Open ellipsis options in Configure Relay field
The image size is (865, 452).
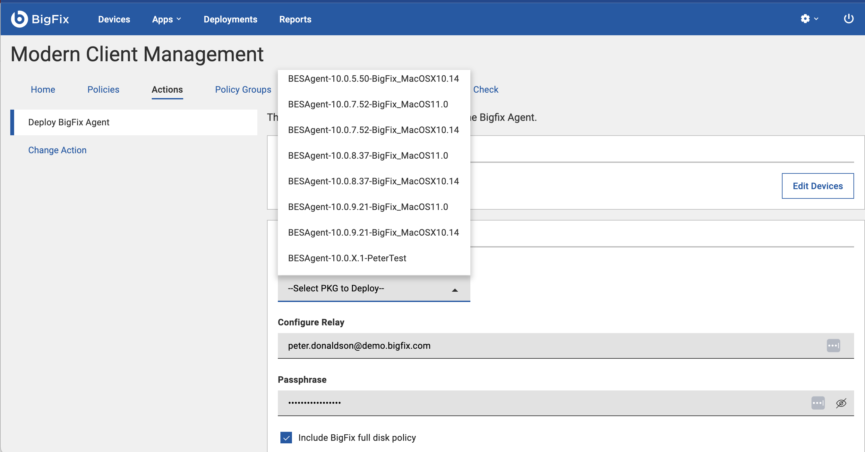[x=833, y=346]
